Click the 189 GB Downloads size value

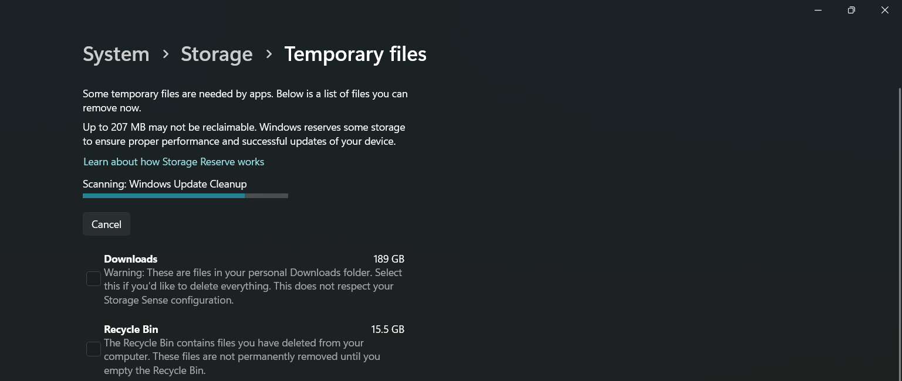[x=389, y=258]
